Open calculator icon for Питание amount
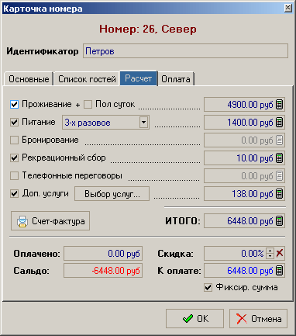This screenshot has height=336, width=296. click(x=280, y=122)
